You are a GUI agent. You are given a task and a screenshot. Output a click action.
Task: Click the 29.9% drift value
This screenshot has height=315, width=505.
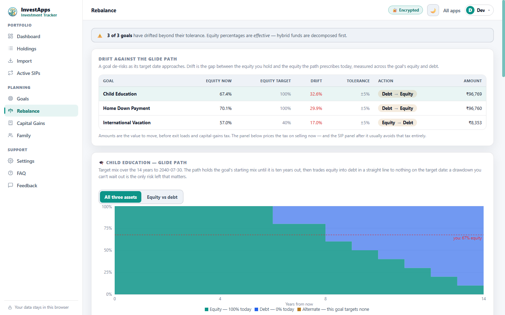(316, 108)
